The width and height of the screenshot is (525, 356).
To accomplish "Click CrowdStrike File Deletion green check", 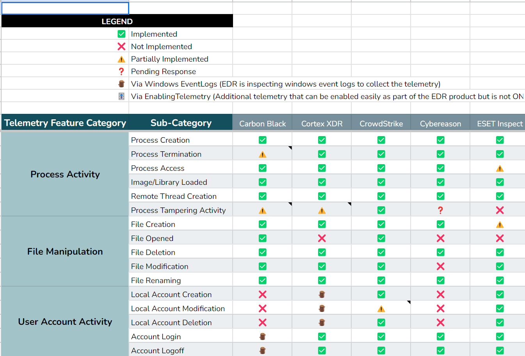I will [x=381, y=252].
